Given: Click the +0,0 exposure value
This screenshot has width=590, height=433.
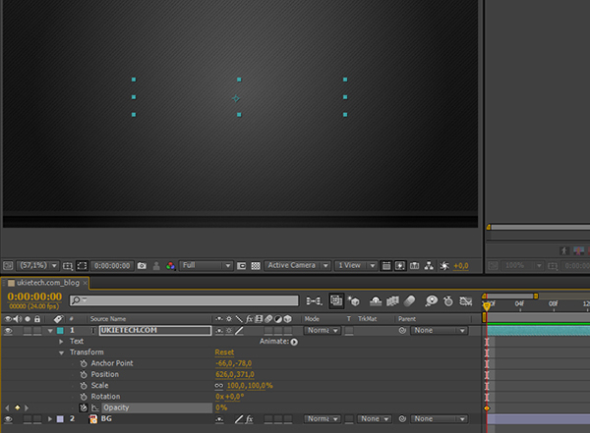Looking at the screenshot, I should coord(461,266).
